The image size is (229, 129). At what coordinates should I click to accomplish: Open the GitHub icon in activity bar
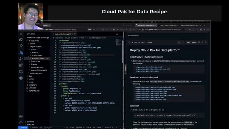(21, 78)
